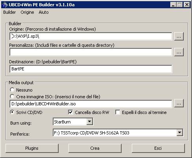192x158 pixels.
Task: Select the Crea immagine ISO radio button
Action: coord(12,96)
